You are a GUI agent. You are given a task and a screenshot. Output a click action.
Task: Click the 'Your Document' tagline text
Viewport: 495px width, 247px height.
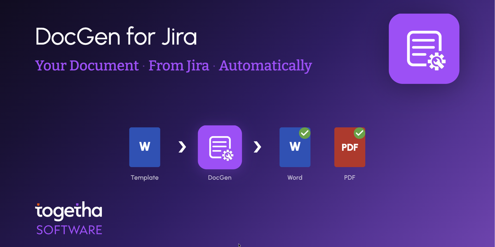click(x=87, y=65)
